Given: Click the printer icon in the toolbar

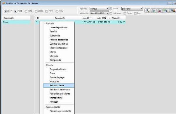Looking at the screenshot, I should pyautogui.click(x=153, y=11).
